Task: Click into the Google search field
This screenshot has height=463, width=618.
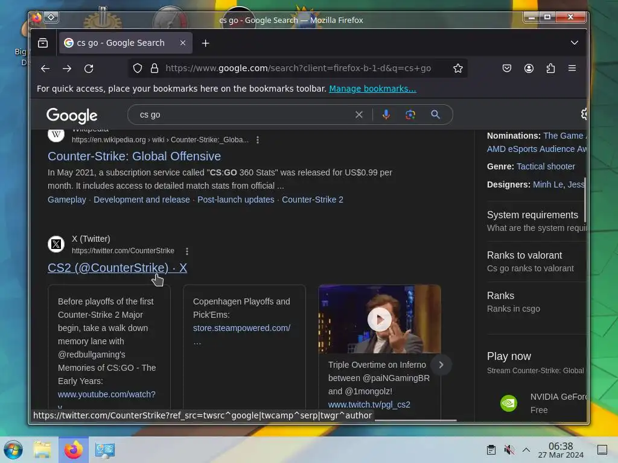Action: tap(244, 115)
